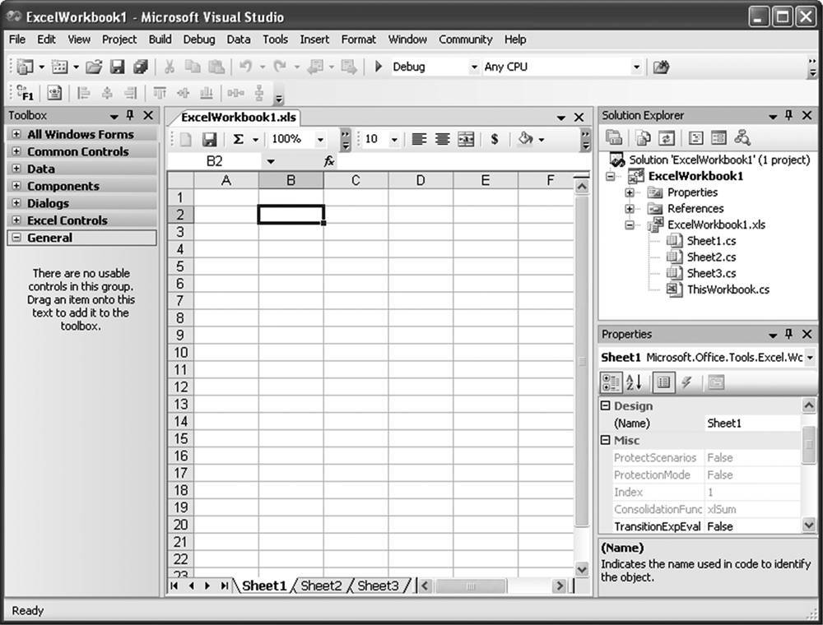Click the Insert Function fx icon

click(x=328, y=161)
